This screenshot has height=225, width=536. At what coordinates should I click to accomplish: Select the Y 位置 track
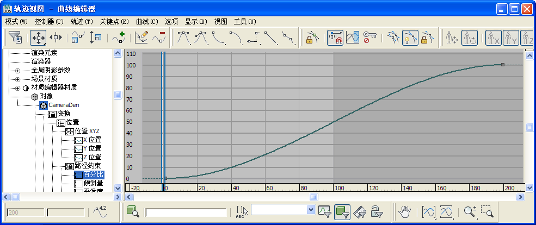pyautogui.click(x=93, y=148)
